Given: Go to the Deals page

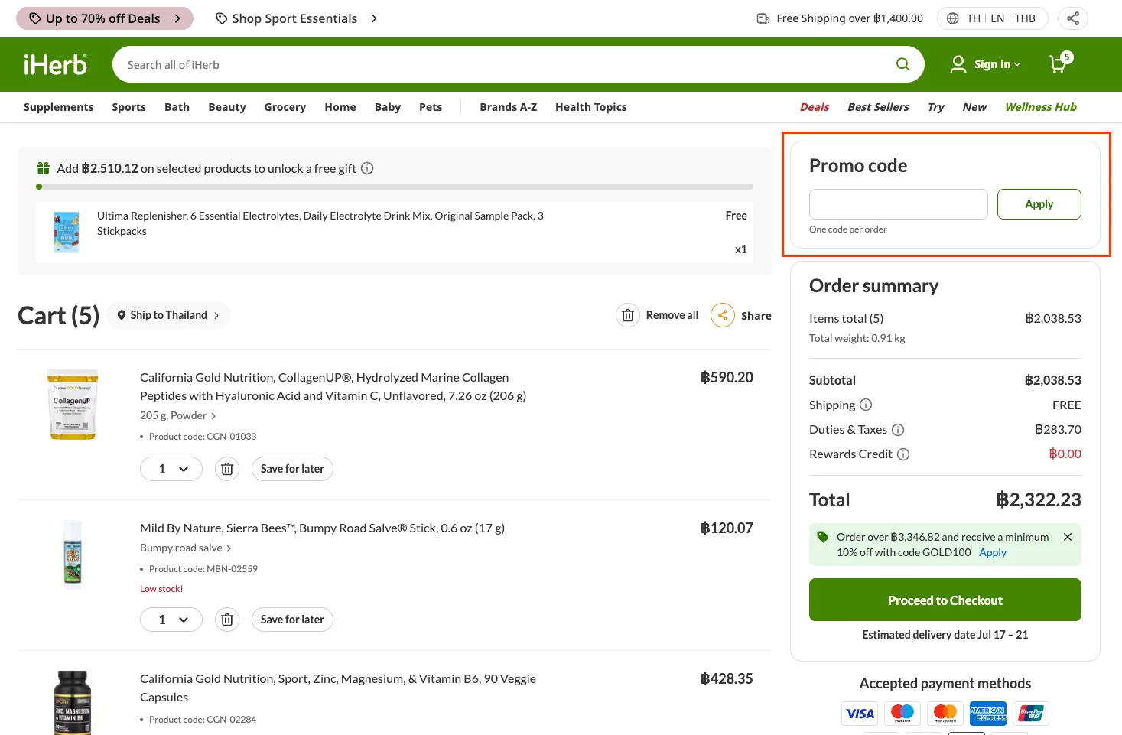Looking at the screenshot, I should click(815, 107).
